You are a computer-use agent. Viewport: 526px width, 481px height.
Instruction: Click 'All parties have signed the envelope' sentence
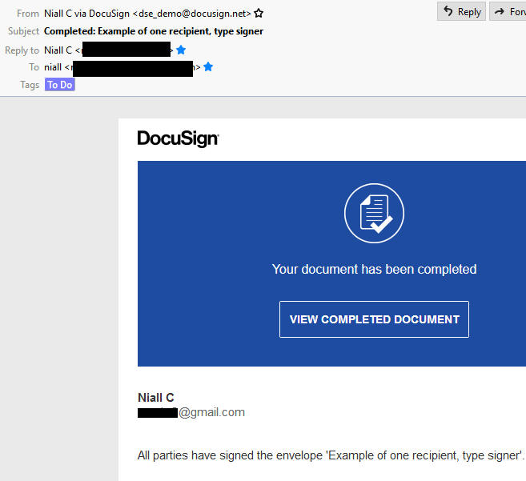(x=331, y=455)
